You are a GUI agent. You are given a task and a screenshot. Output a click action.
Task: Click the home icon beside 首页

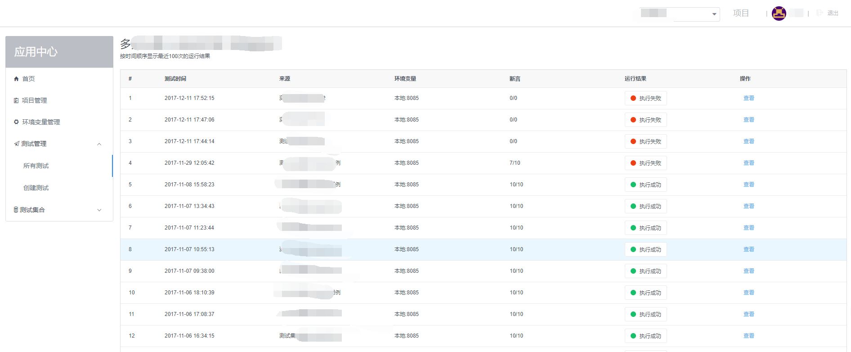16,79
